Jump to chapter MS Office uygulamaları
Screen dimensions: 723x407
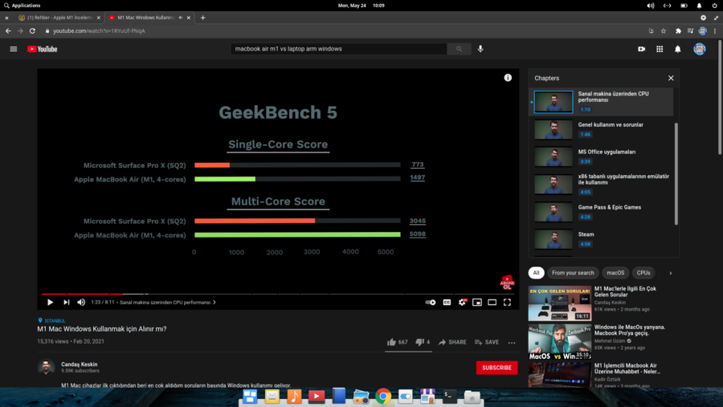(x=602, y=157)
